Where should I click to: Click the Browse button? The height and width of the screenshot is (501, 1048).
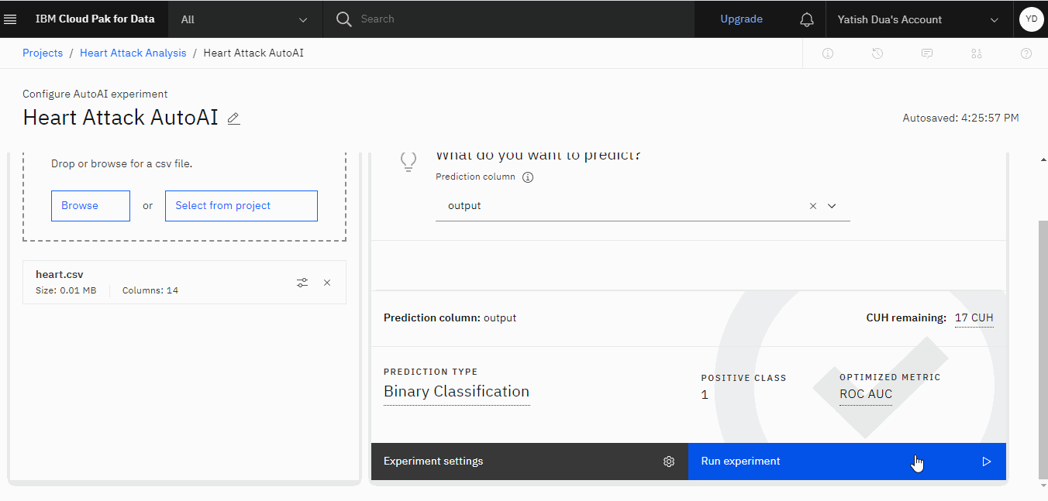click(x=91, y=206)
